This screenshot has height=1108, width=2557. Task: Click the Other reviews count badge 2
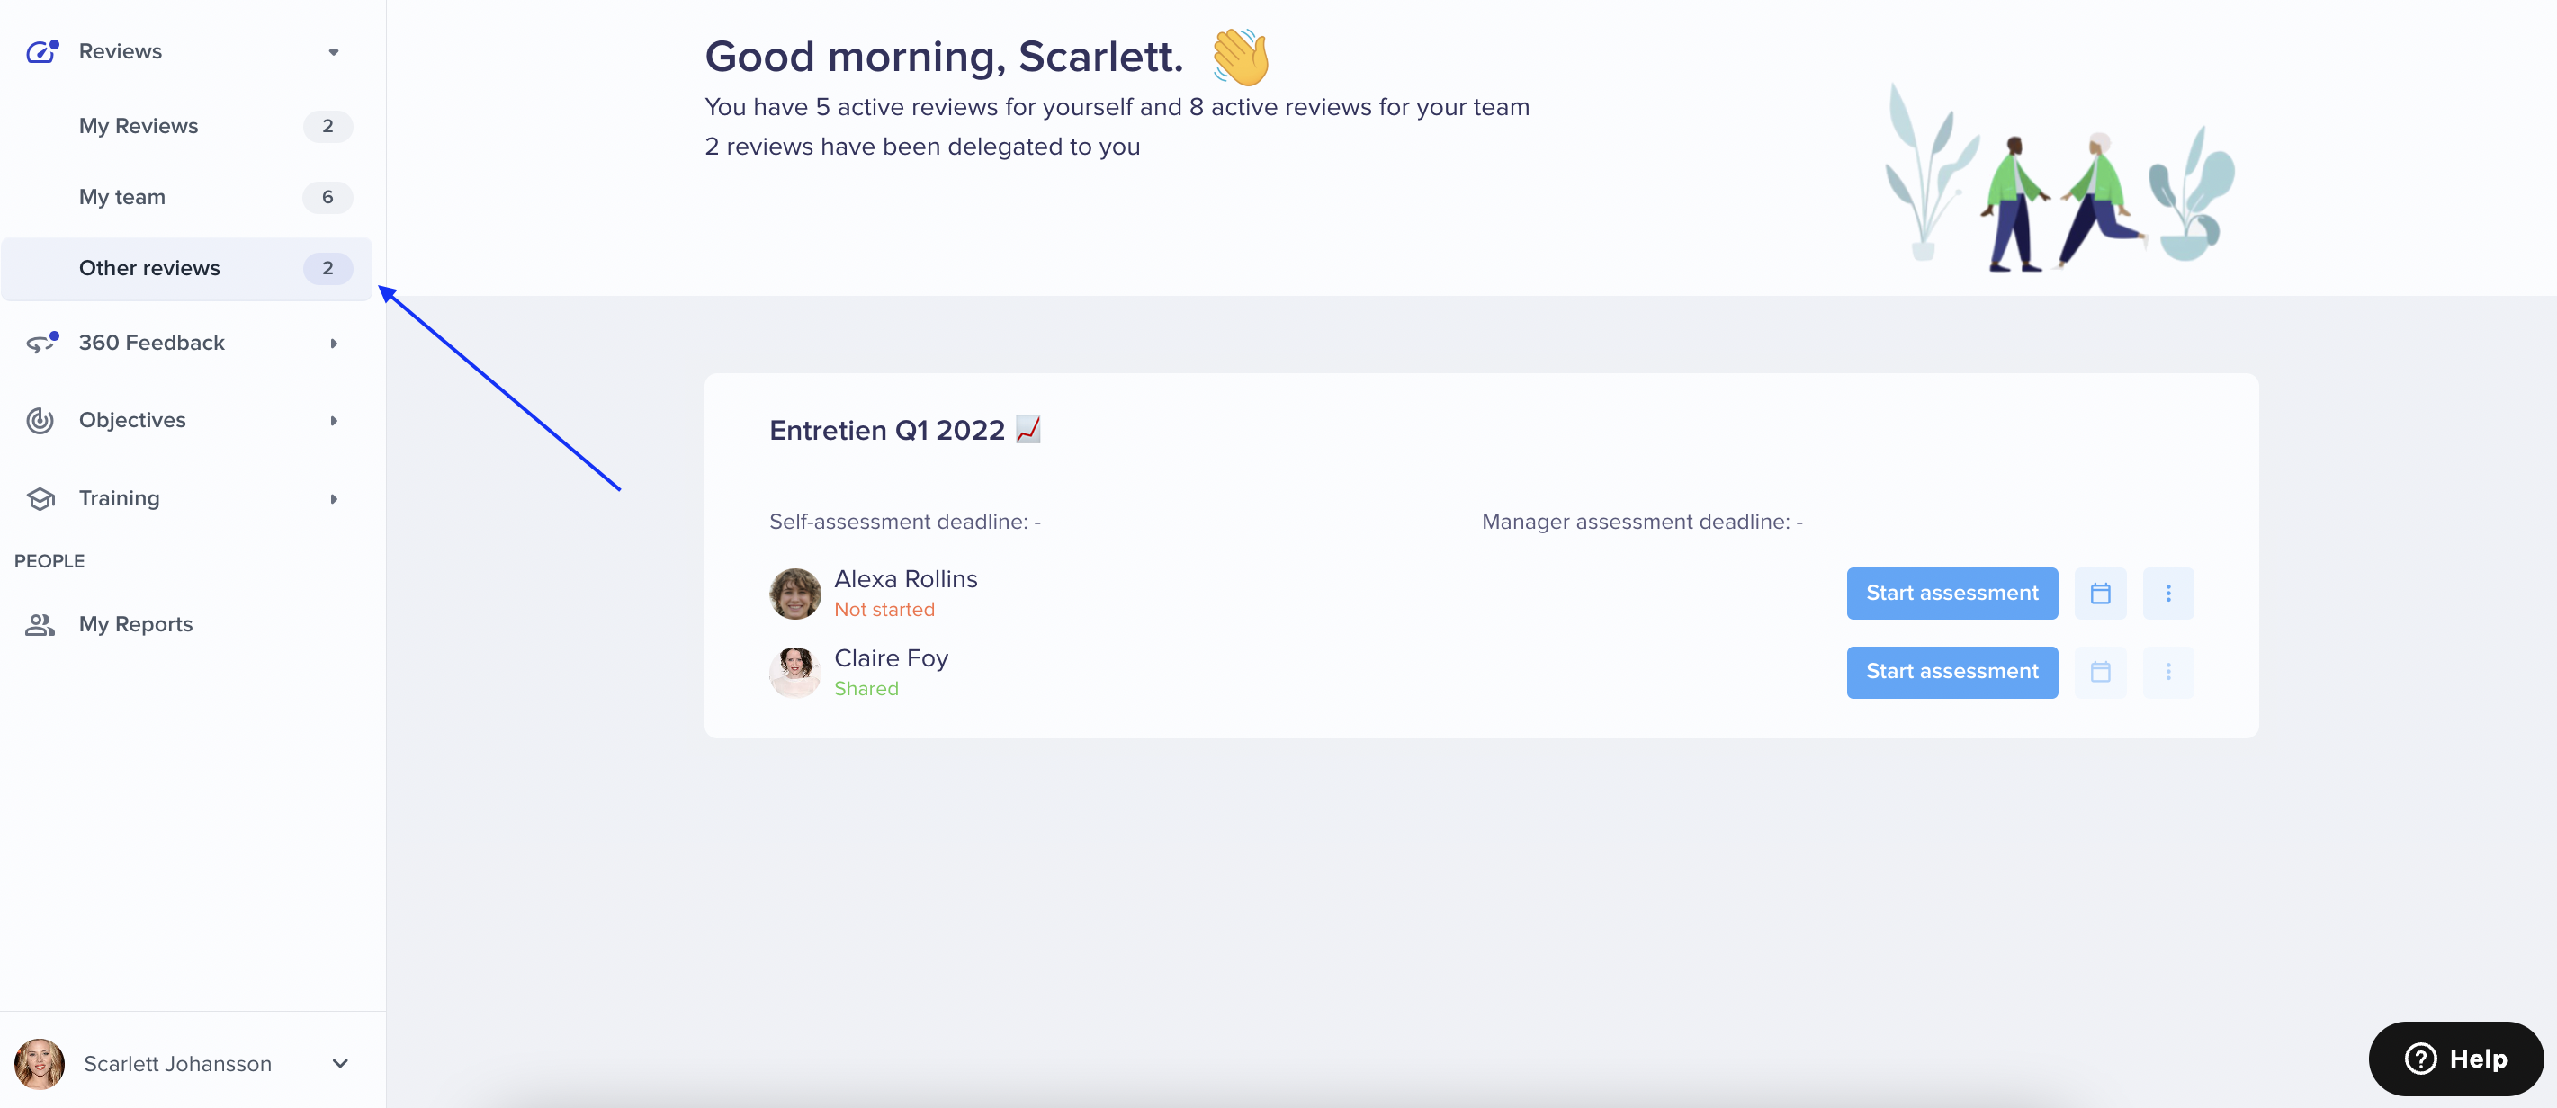click(x=327, y=268)
